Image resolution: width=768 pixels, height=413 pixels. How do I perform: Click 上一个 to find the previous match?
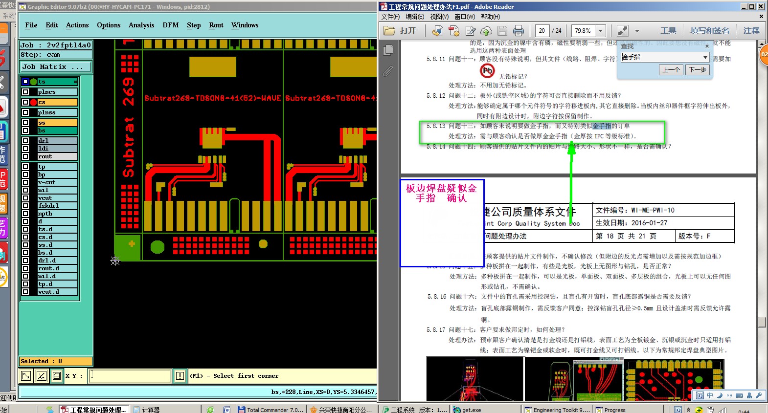pos(671,70)
